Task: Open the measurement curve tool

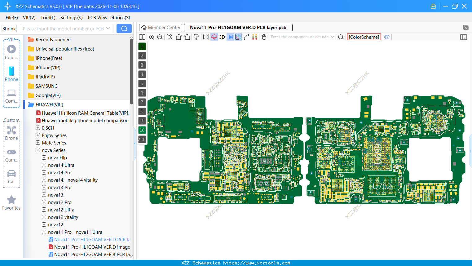Action: click(246, 37)
